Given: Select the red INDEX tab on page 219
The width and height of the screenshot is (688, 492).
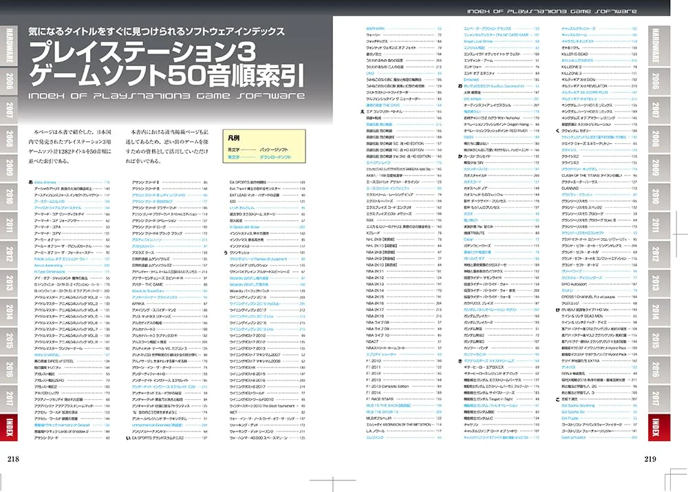Looking at the screenshot, I should tap(659, 427).
